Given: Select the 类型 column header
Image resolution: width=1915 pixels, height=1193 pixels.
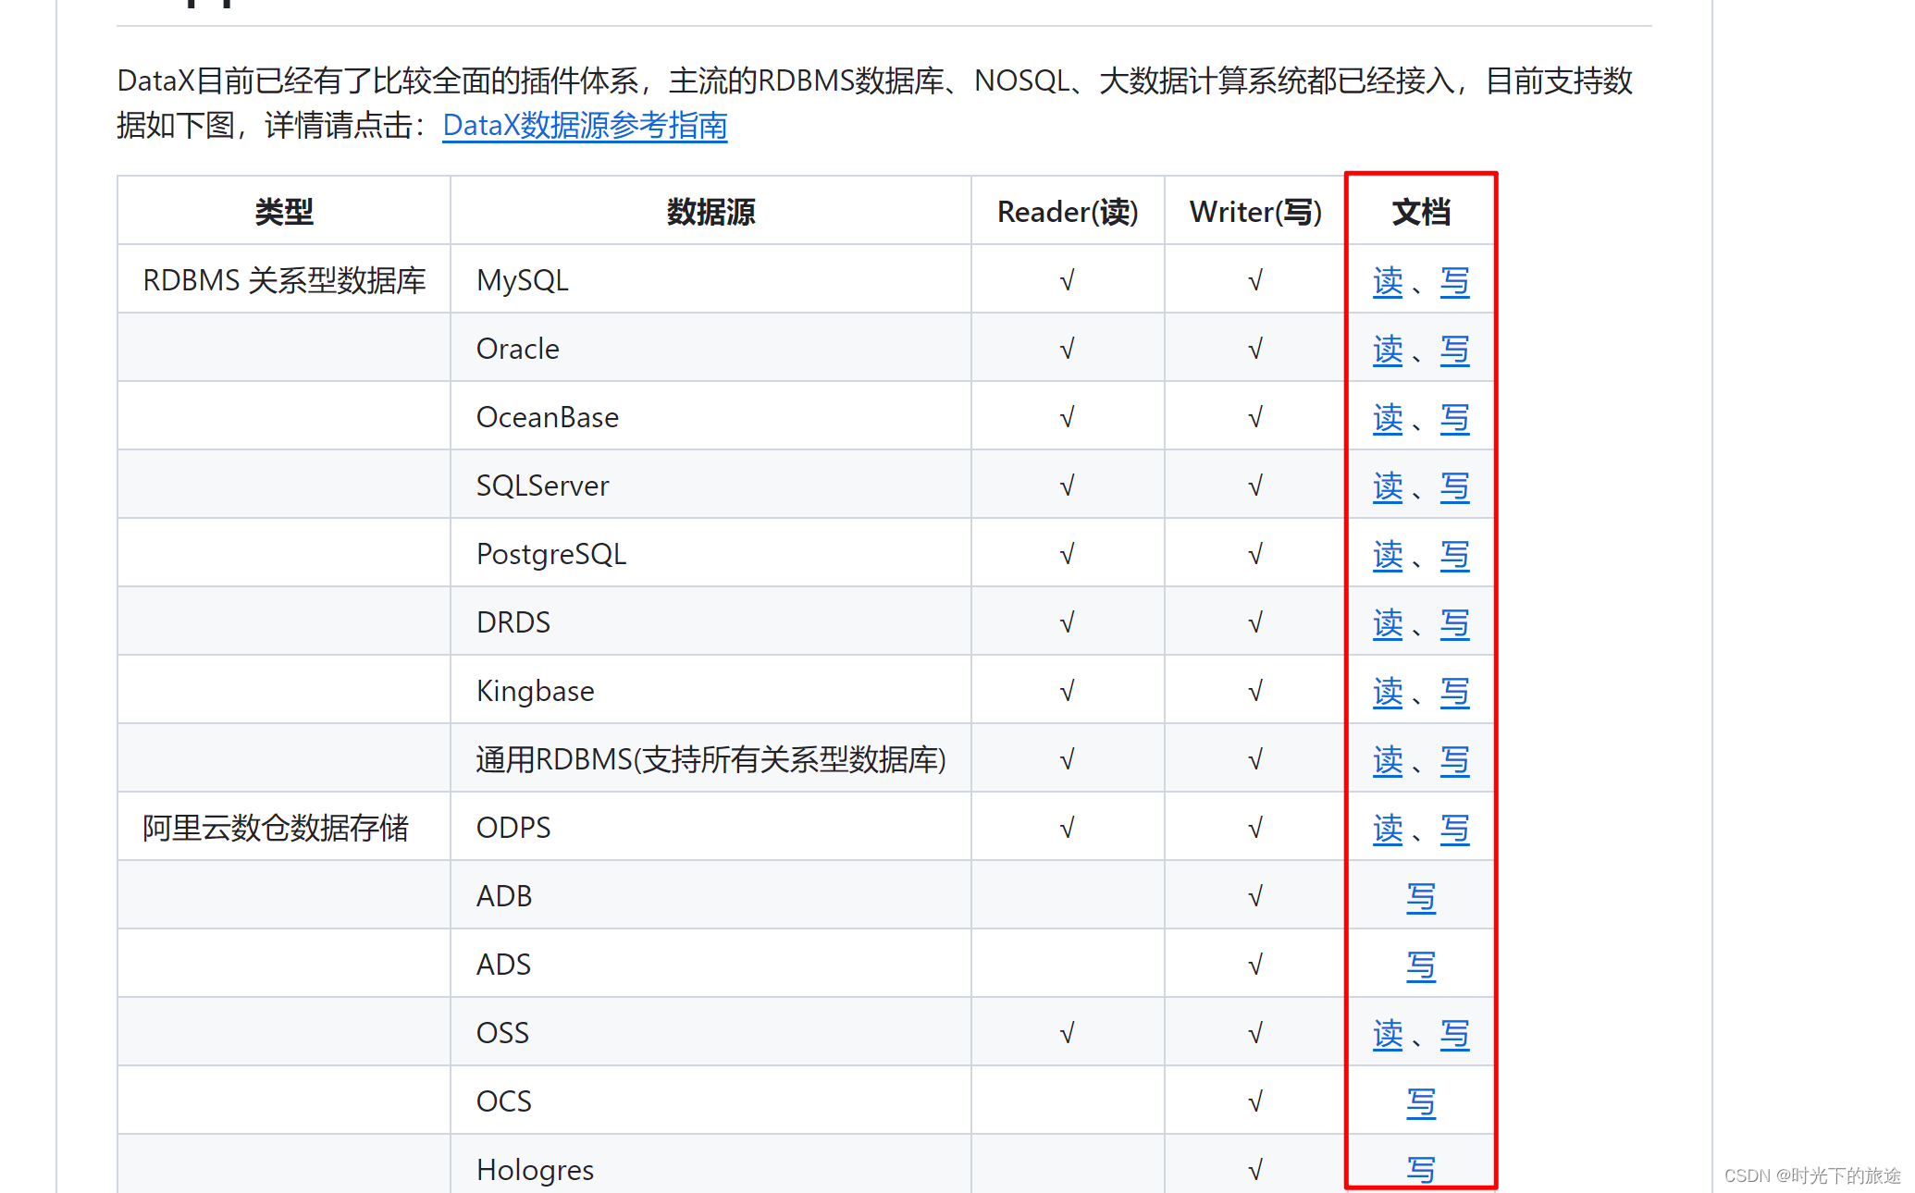Looking at the screenshot, I should coord(284,211).
